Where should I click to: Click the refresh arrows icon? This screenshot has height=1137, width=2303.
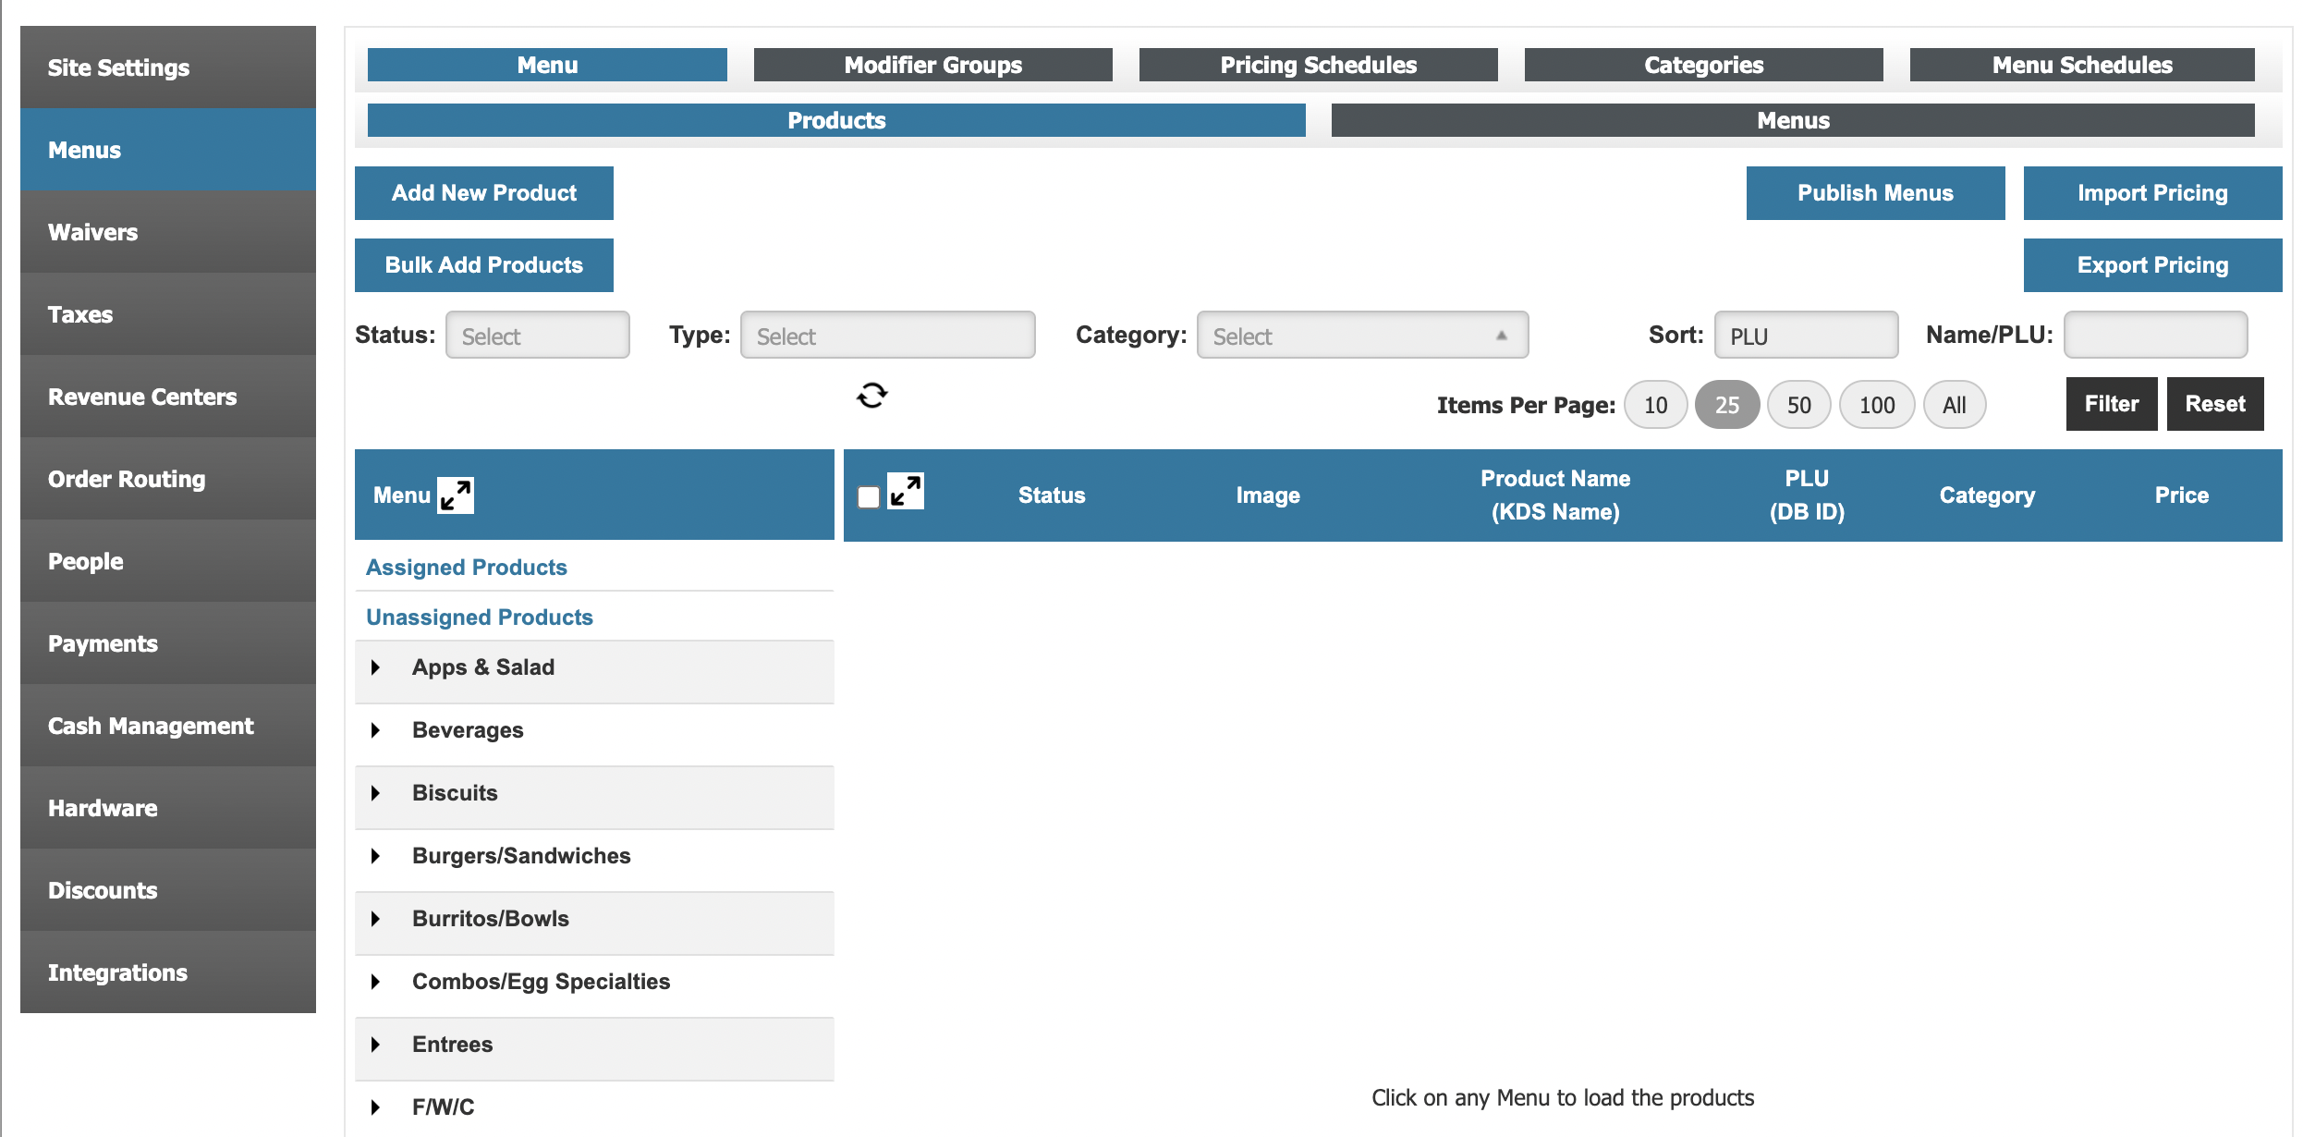tap(871, 396)
